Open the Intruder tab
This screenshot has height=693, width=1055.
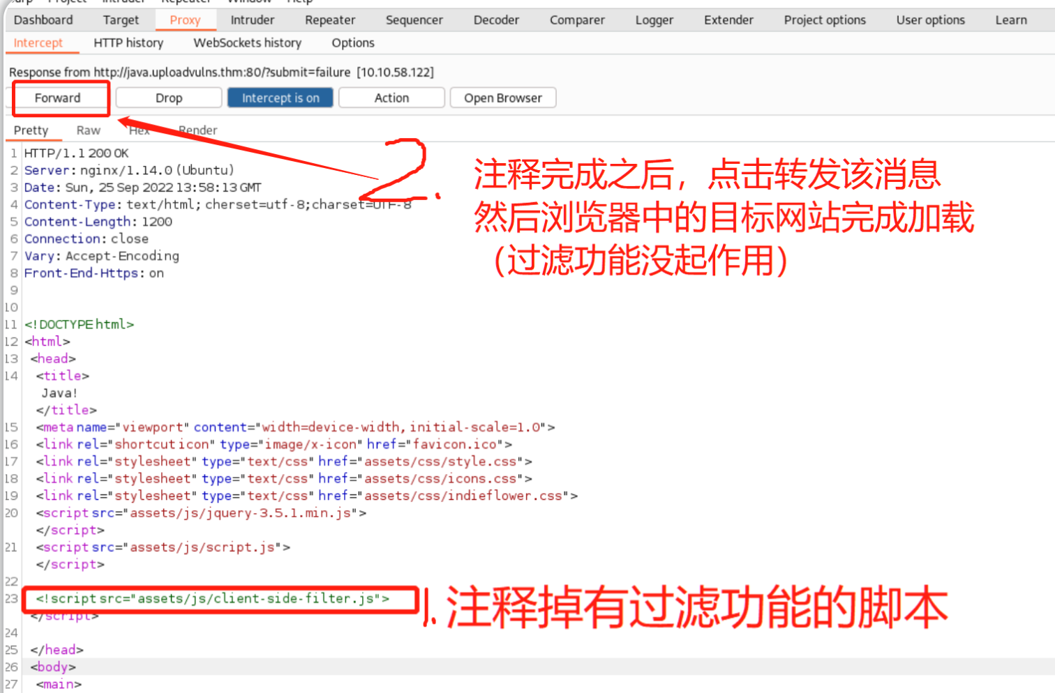click(x=253, y=20)
